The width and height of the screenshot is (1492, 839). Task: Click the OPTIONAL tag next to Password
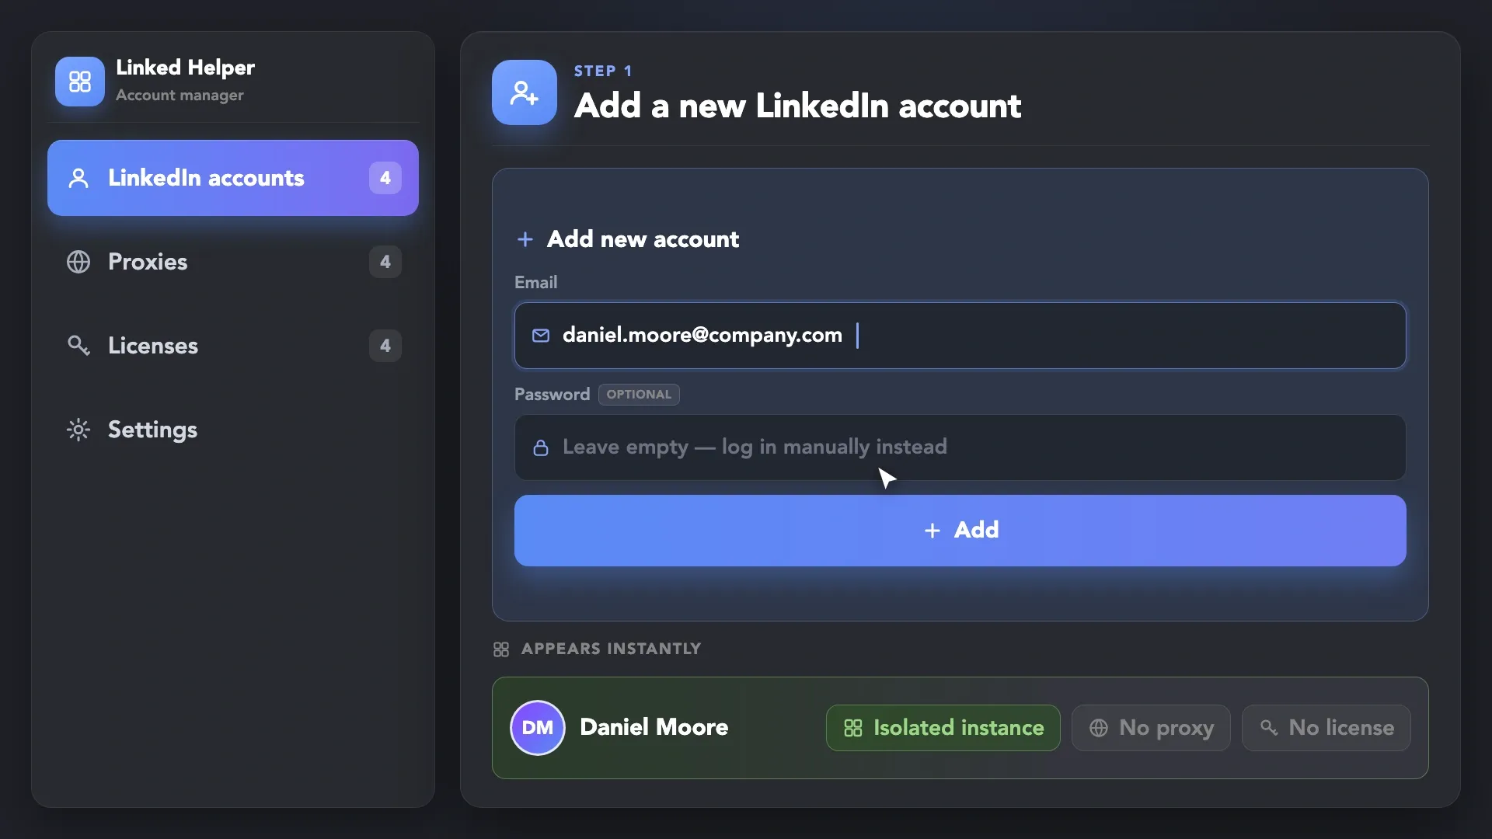pyautogui.click(x=639, y=395)
